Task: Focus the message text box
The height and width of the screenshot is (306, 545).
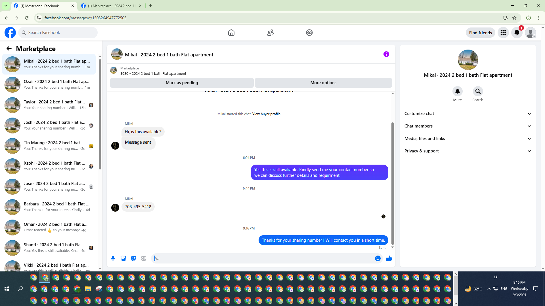Action: 263,258
